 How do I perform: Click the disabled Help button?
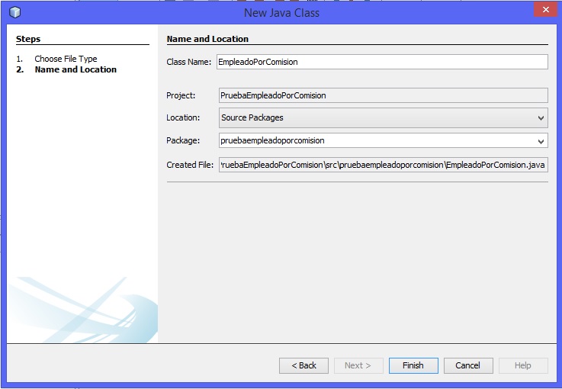[523, 365]
